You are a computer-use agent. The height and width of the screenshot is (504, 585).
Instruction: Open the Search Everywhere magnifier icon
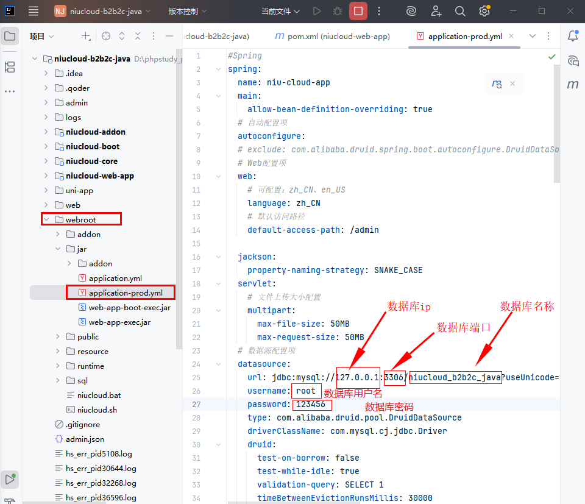[460, 11]
